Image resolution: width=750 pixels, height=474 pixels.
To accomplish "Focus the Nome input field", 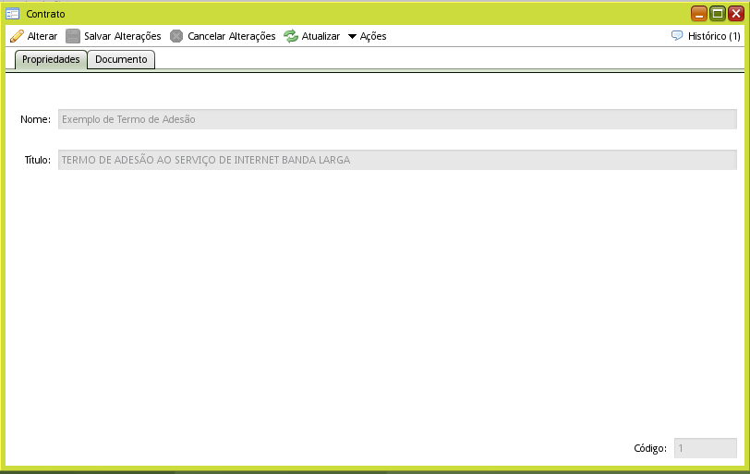I will point(397,119).
